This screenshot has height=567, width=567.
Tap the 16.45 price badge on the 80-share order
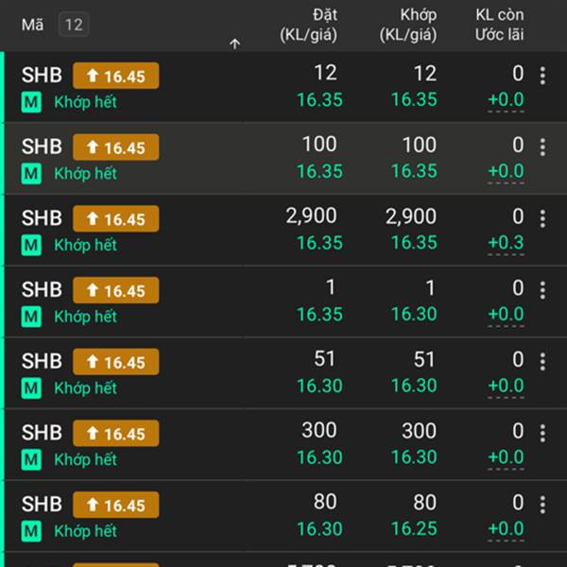tap(115, 505)
